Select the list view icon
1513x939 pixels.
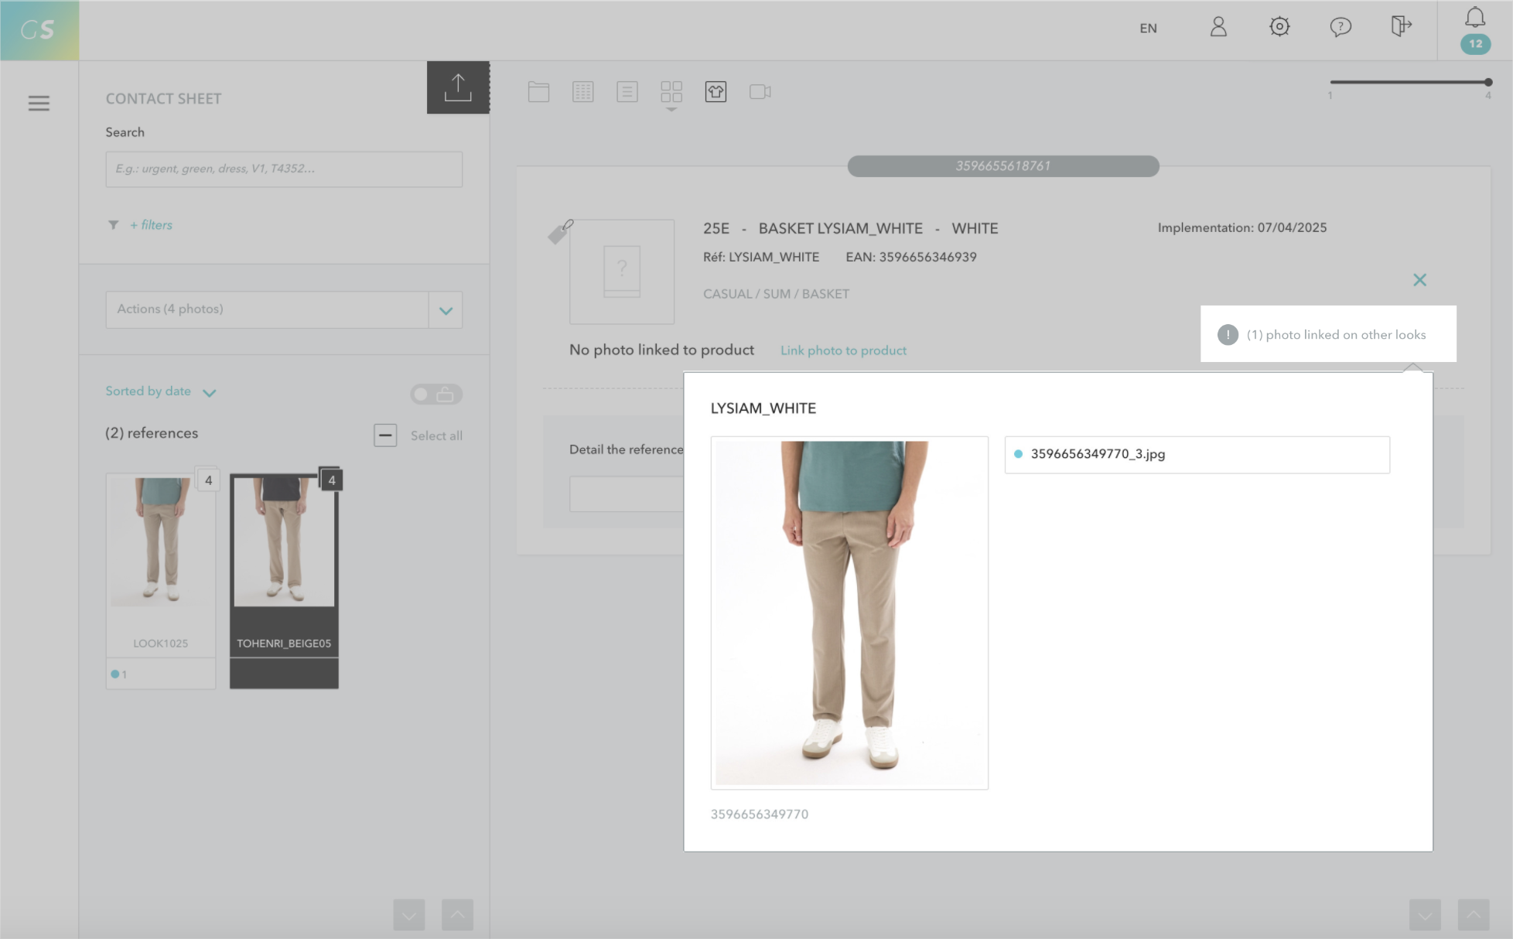(x=627, y=92)
